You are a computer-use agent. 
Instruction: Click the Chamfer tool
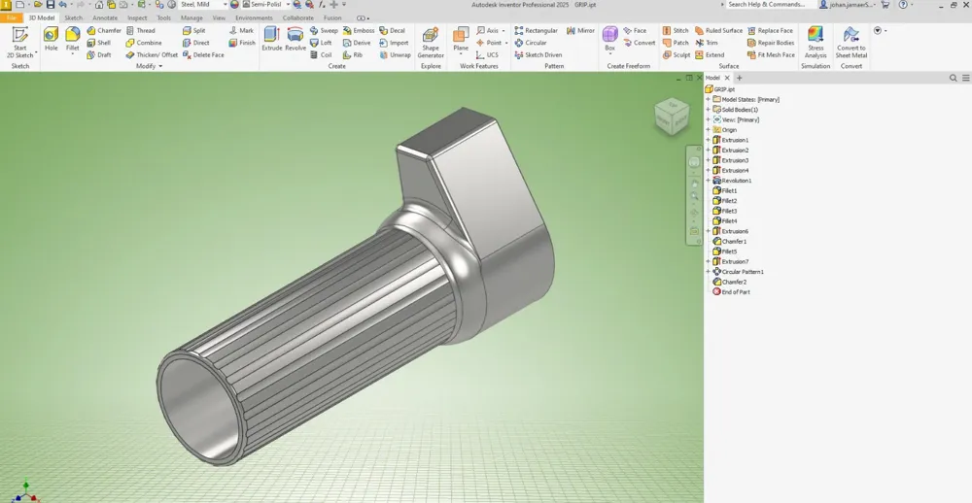[104, 30]
